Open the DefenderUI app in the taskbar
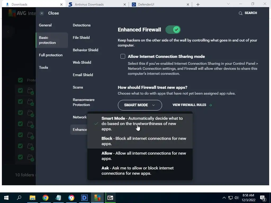The width and height of the screenshot is (271, 203). point(84,198)
